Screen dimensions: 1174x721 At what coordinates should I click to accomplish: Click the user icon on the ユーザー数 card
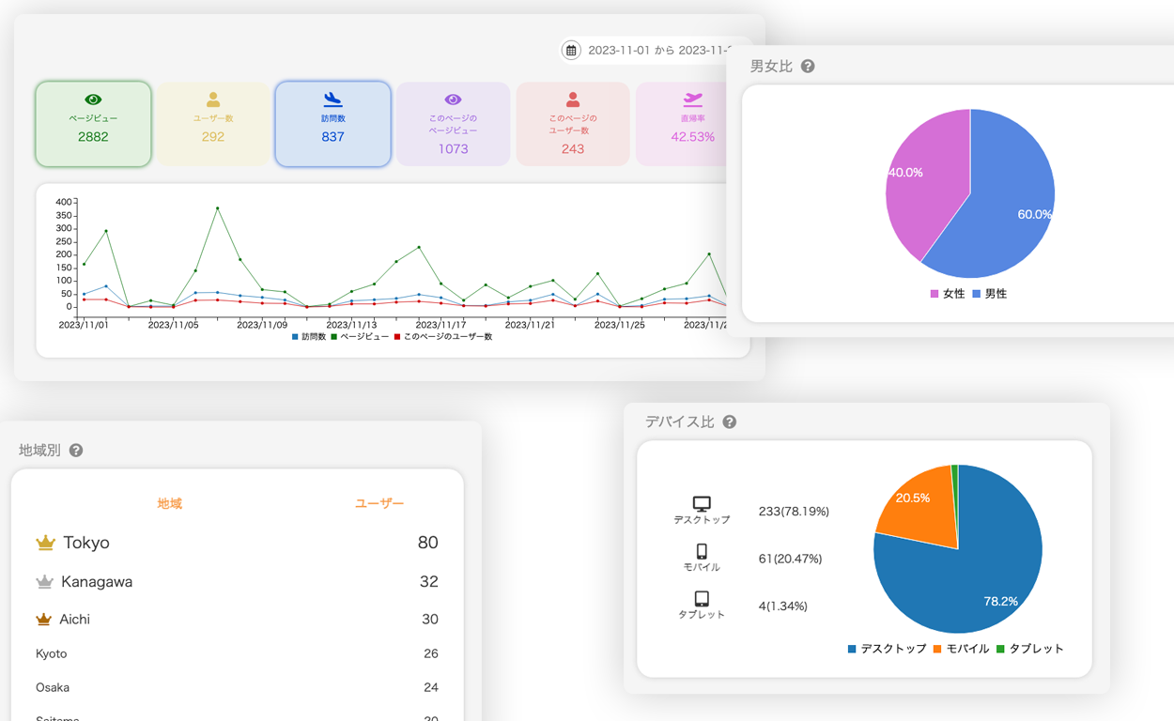212,98
